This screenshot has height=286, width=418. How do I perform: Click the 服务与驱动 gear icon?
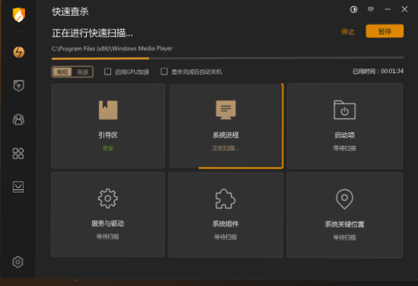tap(107, 199)
